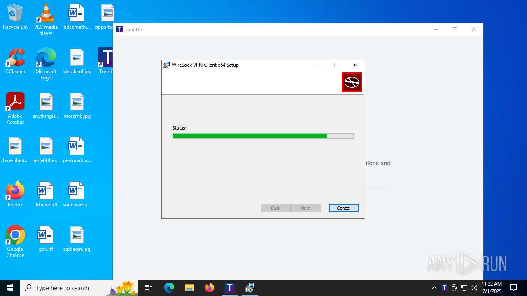527x296 pixels.
Task: Close the TunnlTo window
Action: [x=474, y=29]
